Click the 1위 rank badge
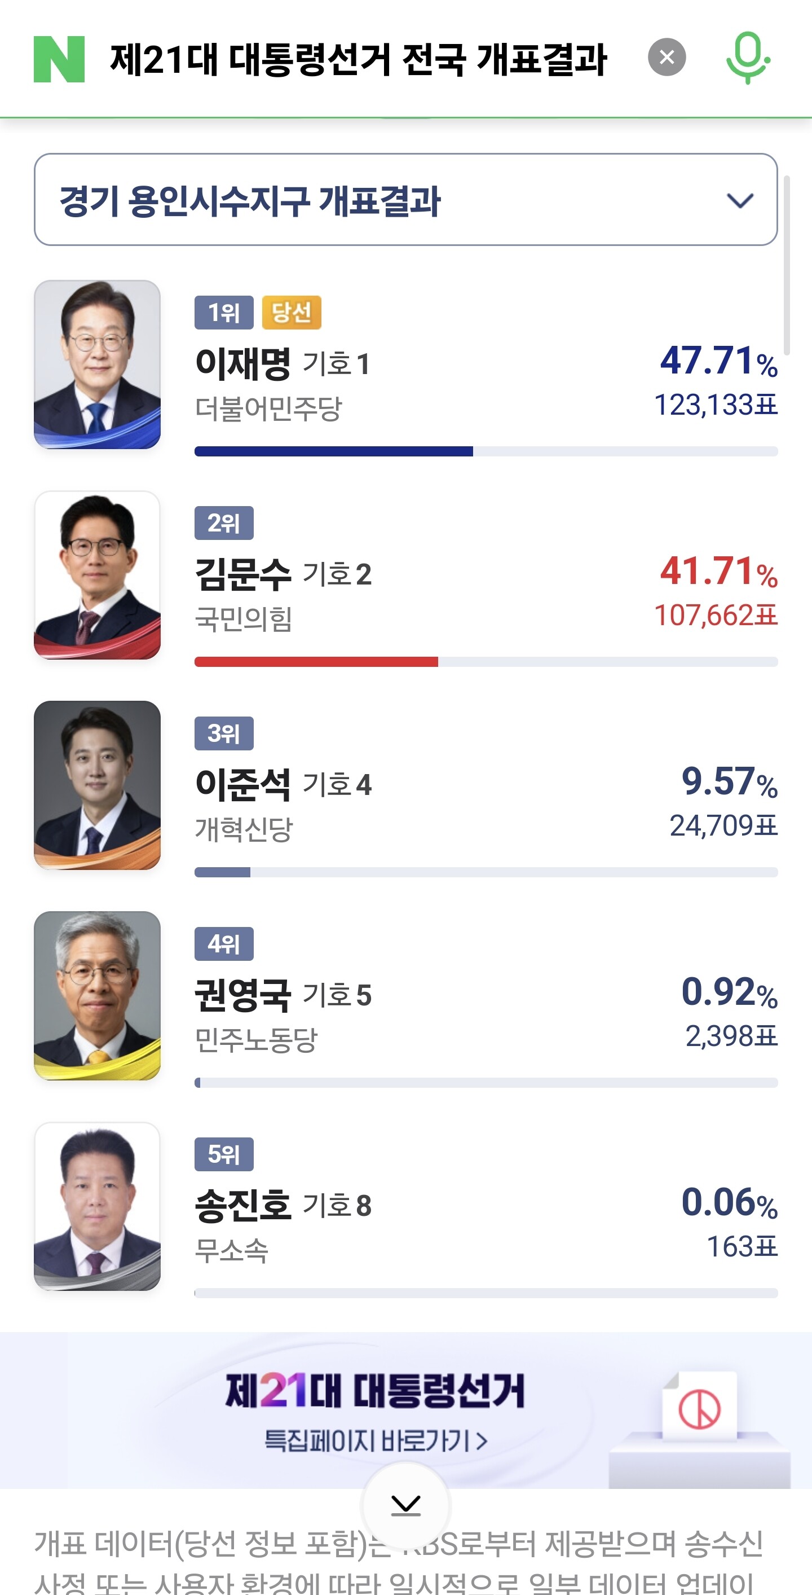Viewport: 812px width, 1595px height. [223, 313]
